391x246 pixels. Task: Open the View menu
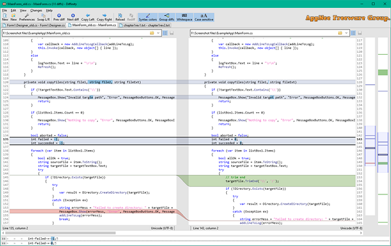click(x=23, y=10)
